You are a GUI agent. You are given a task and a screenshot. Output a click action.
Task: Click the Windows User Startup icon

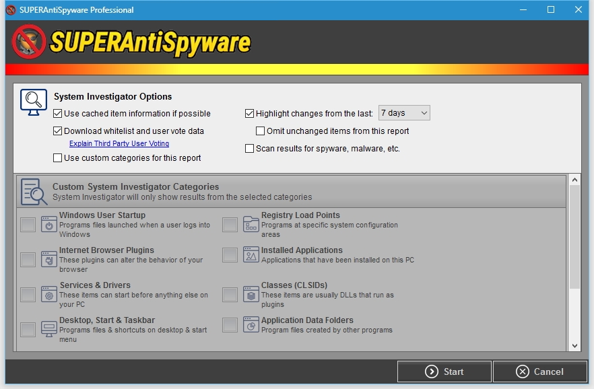click(49, 224)
